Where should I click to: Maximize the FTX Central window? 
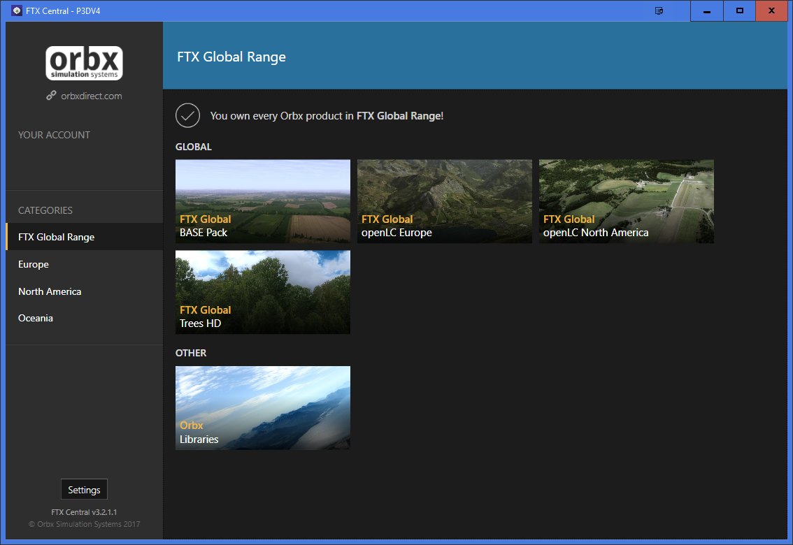point(739,10)
